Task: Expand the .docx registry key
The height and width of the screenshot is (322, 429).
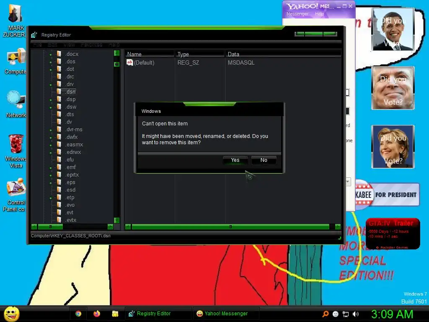Action: [51, 55]
